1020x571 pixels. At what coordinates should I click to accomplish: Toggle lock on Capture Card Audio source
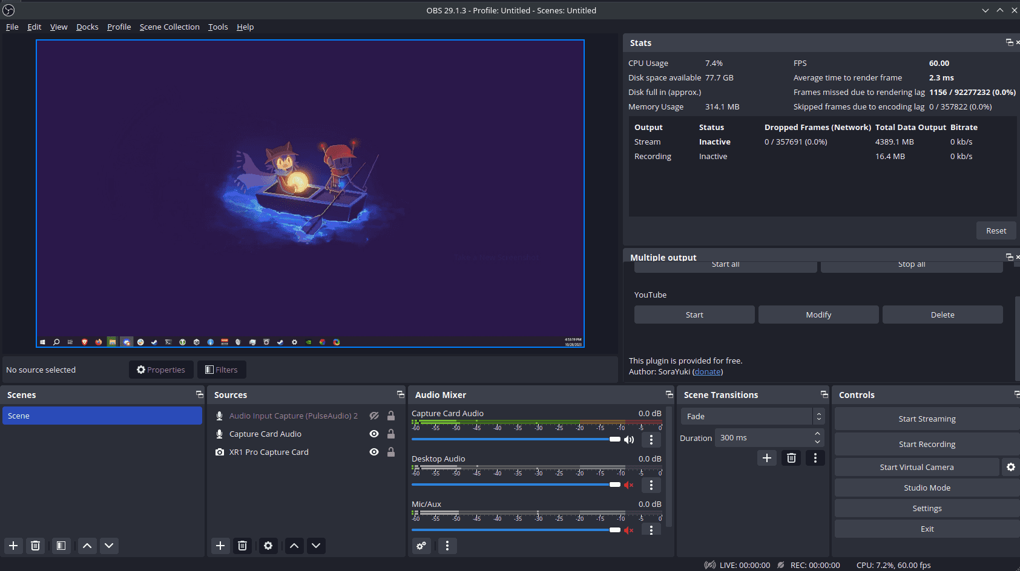[x=391, y=434]
